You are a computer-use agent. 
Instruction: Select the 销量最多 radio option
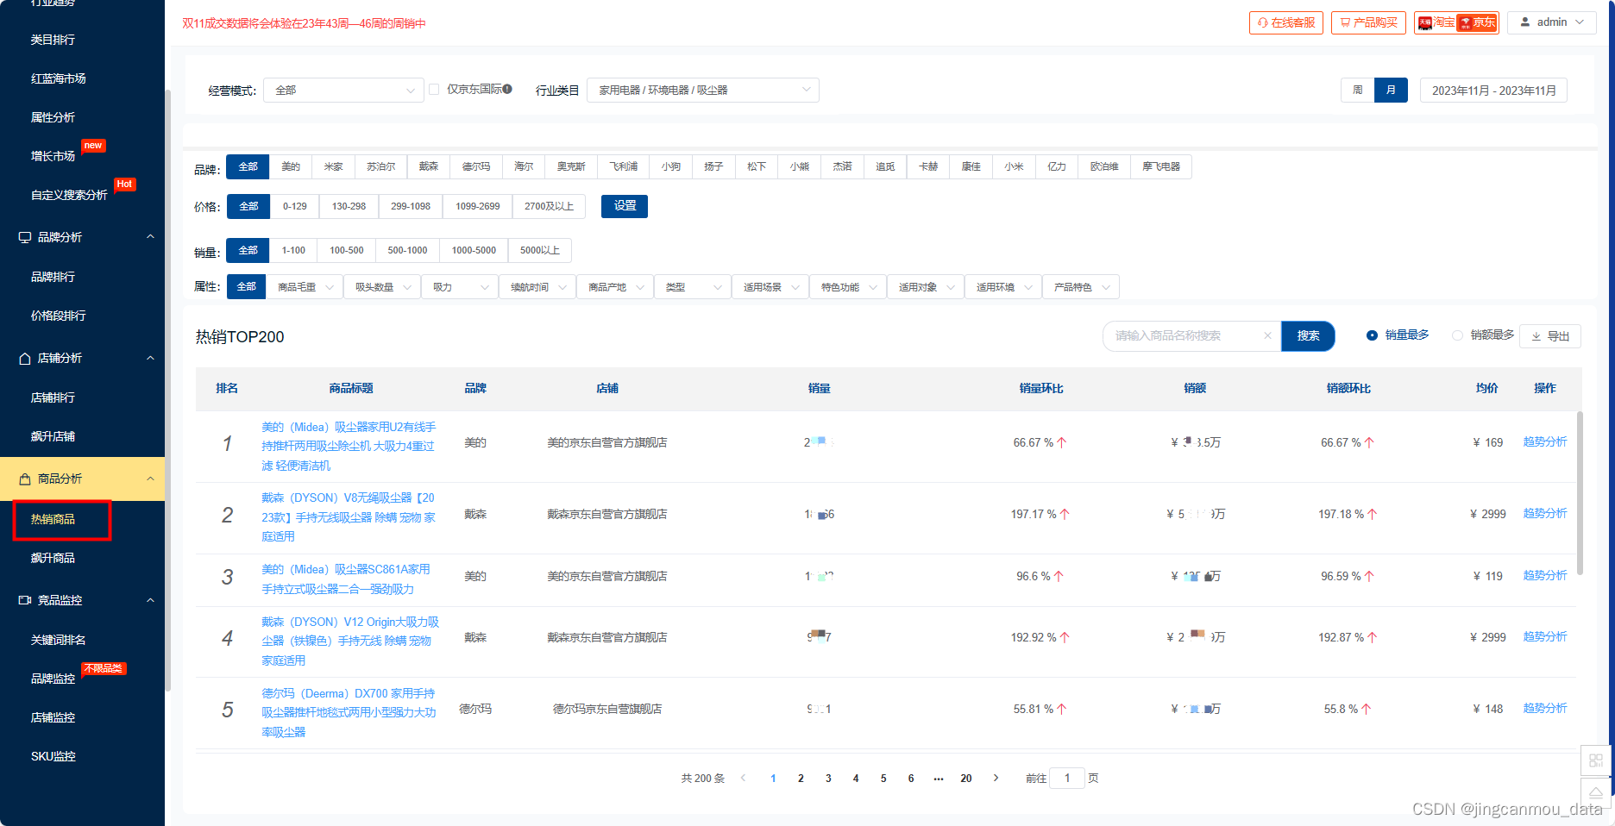tap(1398, 335)
